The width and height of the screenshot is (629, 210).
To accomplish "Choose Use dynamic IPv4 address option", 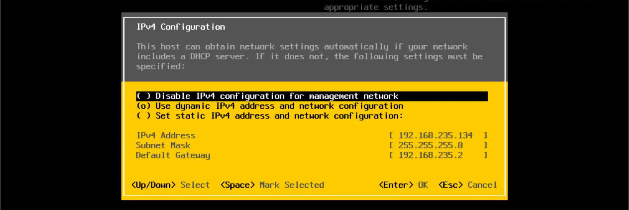I will 270,106.
